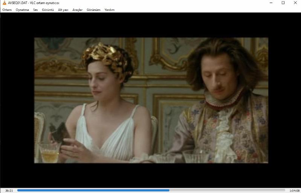Open the Alt yazı menu
Viewport: 301px width, 193px height.
pos(63,10)
